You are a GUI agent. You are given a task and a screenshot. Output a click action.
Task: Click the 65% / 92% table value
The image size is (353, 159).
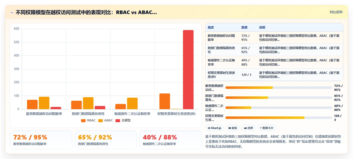click(x=246, y=50)
